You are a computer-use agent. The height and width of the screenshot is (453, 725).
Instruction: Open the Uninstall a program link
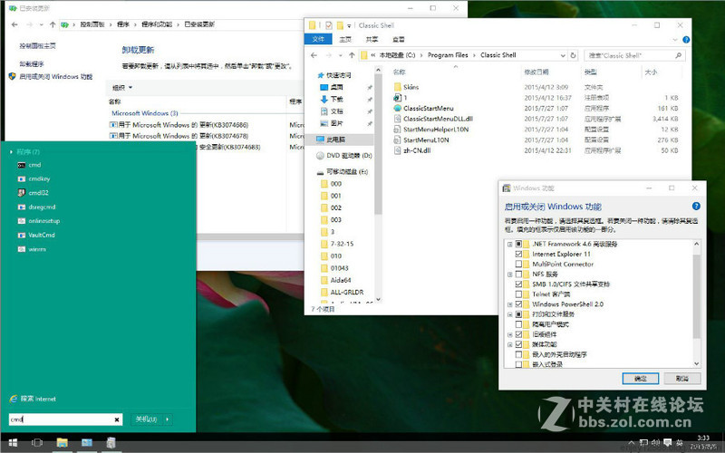tap(32, 63)
